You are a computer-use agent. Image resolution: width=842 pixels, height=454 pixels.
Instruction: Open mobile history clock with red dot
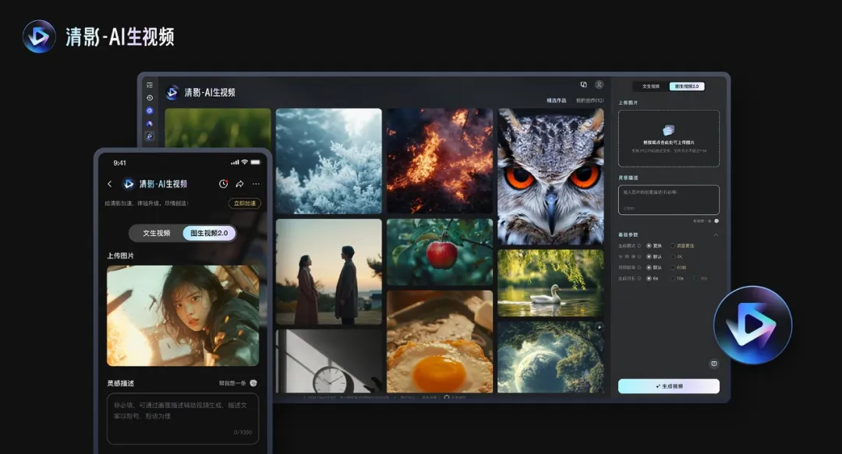(x=223, y=184)
